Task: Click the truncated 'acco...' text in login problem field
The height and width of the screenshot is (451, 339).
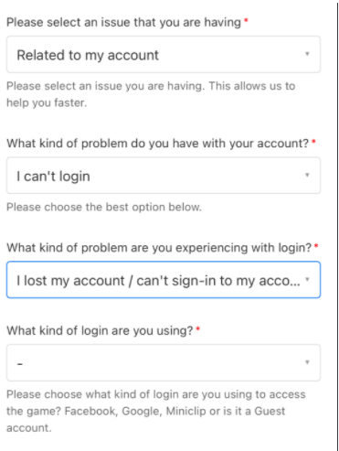Action: [x=280, y=281]
